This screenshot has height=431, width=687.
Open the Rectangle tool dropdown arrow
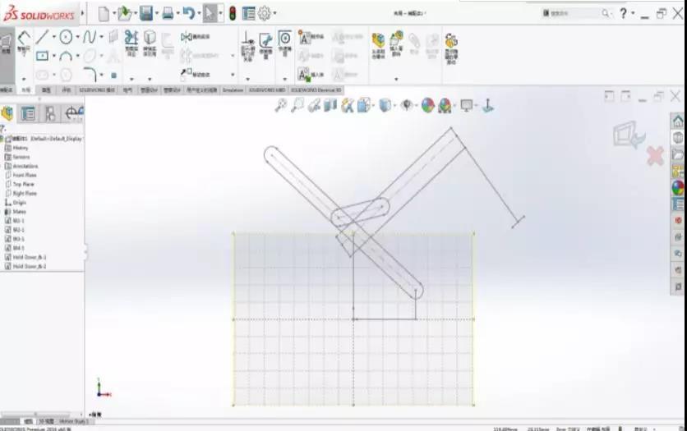54,56
